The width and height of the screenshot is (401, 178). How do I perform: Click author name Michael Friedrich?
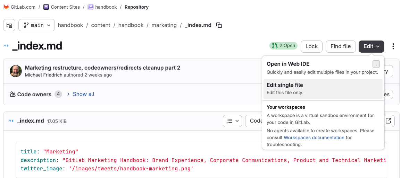point(43,75)
